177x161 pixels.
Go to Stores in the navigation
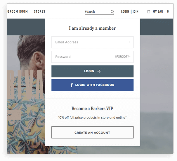click(39, 11)
